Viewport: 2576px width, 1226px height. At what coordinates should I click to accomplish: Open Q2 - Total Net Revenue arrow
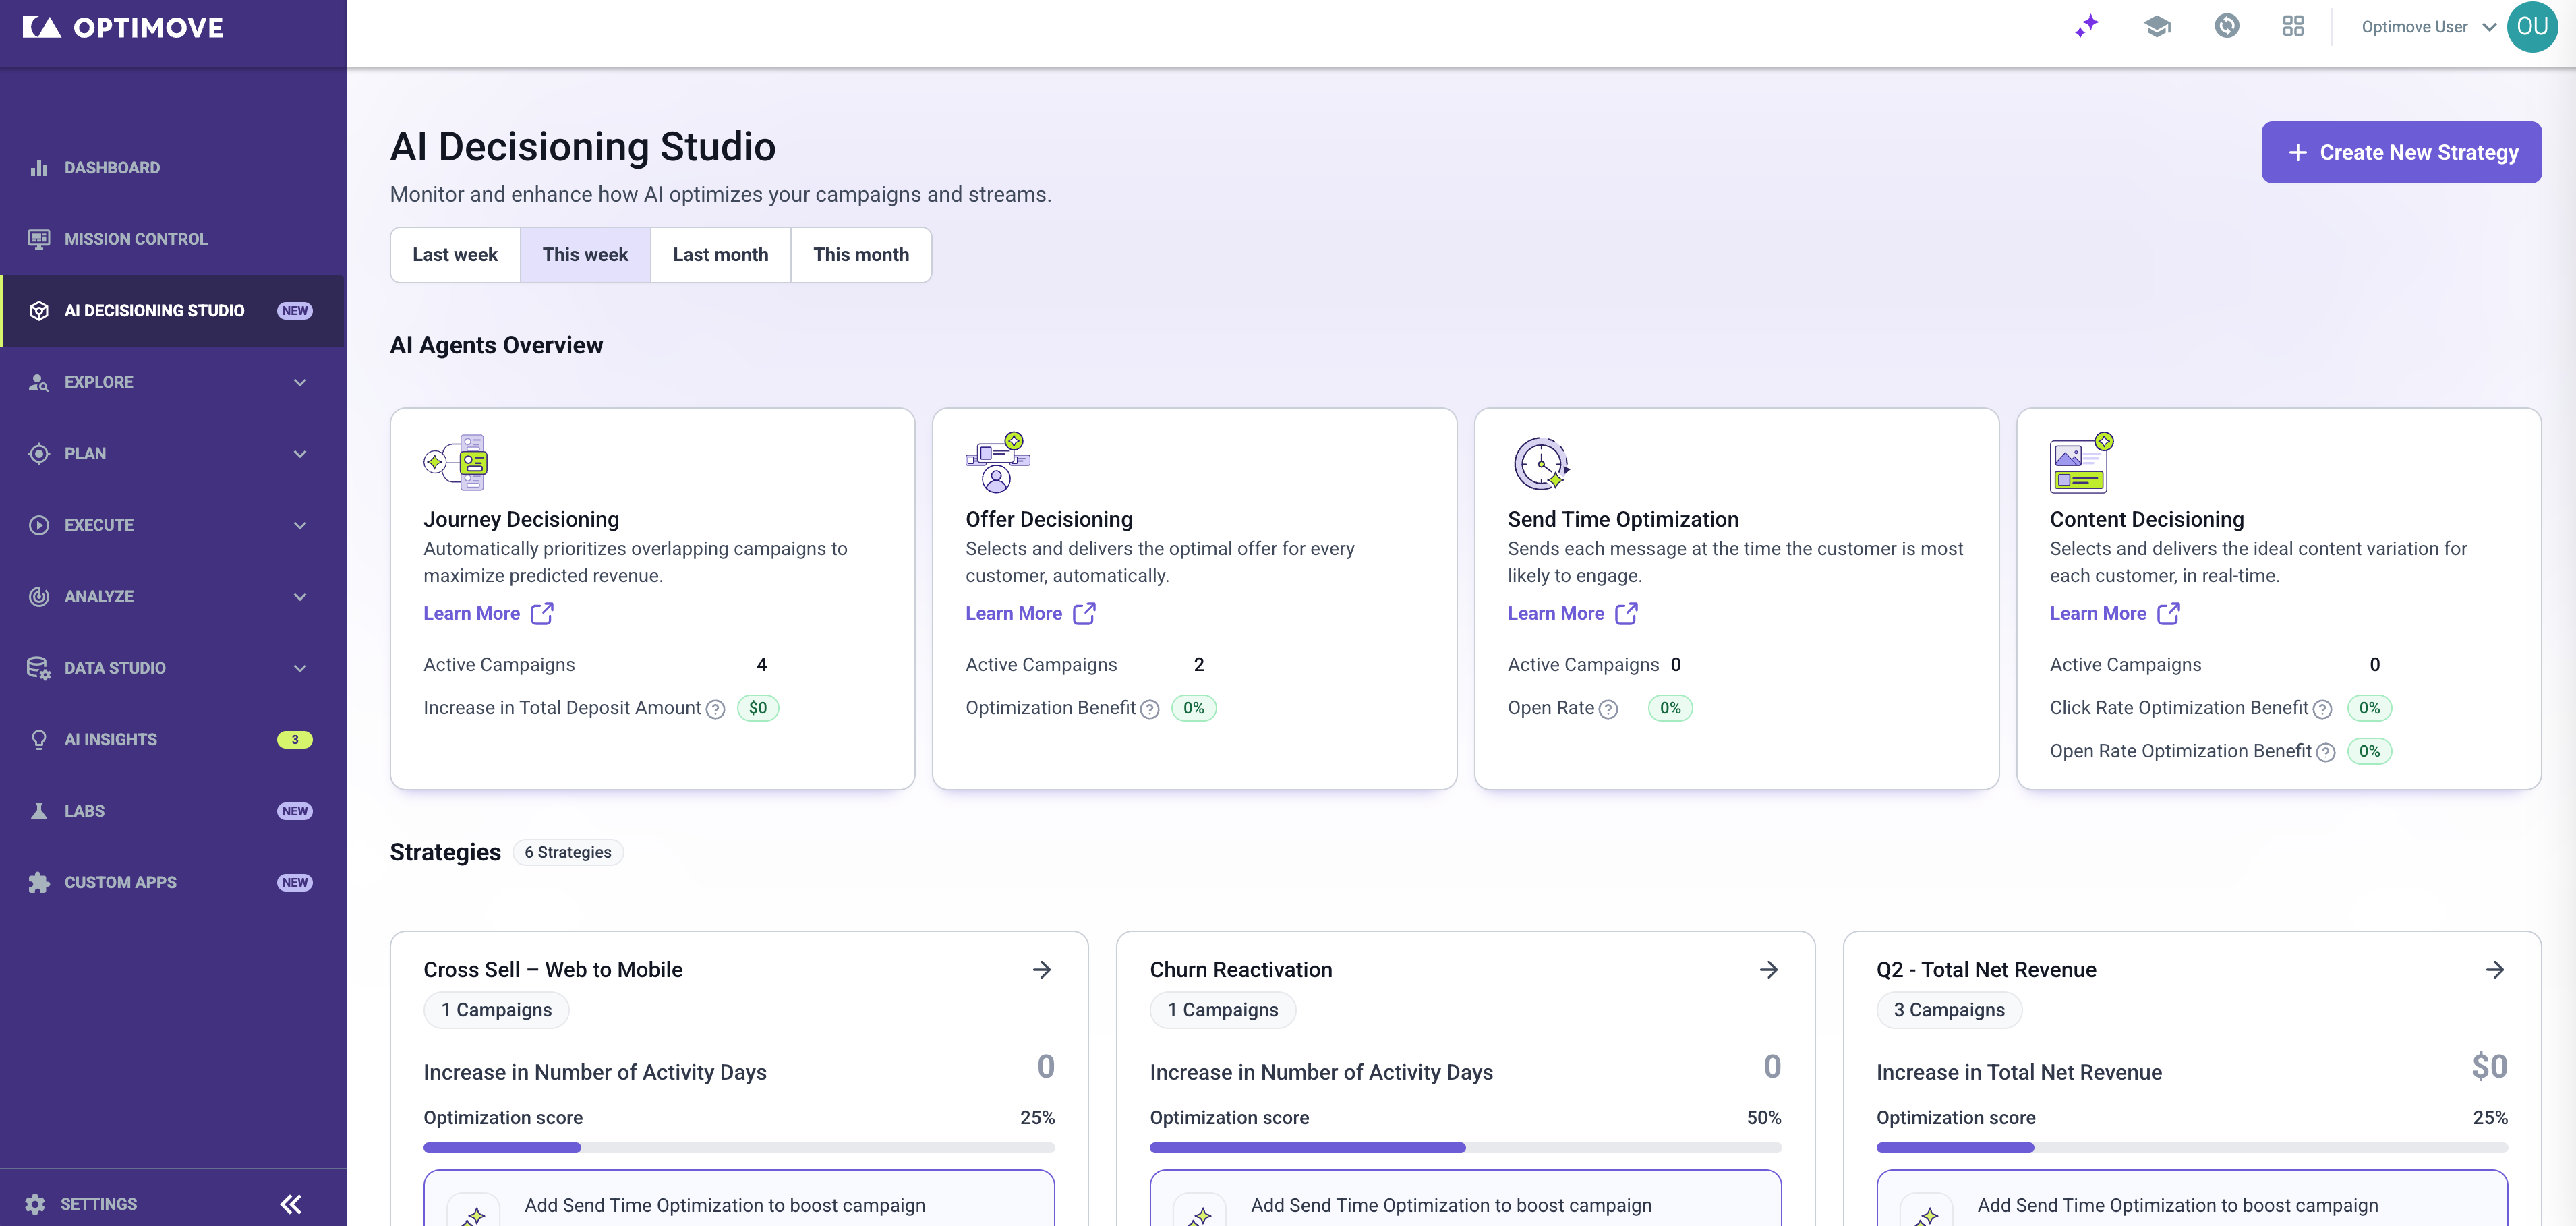[x=2495, y=970]
